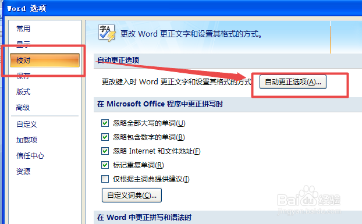Uncheck 忽略全部大写的单词(U)
Image resolution: width=362 pixels, height=224 pixels.
tap(105, 123)
